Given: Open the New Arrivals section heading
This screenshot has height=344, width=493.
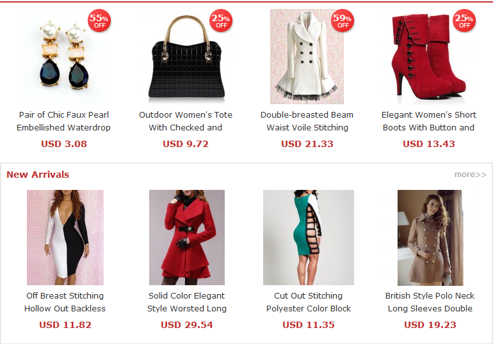Looking at the screenshot, I should pyautogui.click(x=38, y=175).
